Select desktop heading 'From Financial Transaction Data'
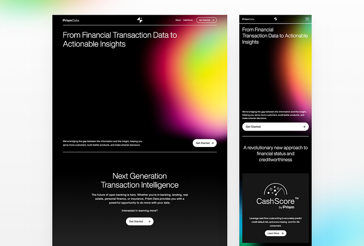The width and height of the screenshot is (364, 246). click(x=120, y=40)
